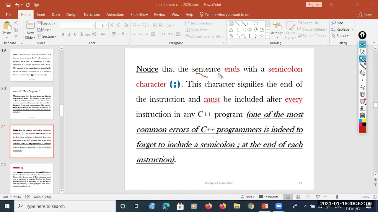The height and width of the screenshot is (212, 378).
Task: Expand the Layout dropdown
Action: coord(46,23)
